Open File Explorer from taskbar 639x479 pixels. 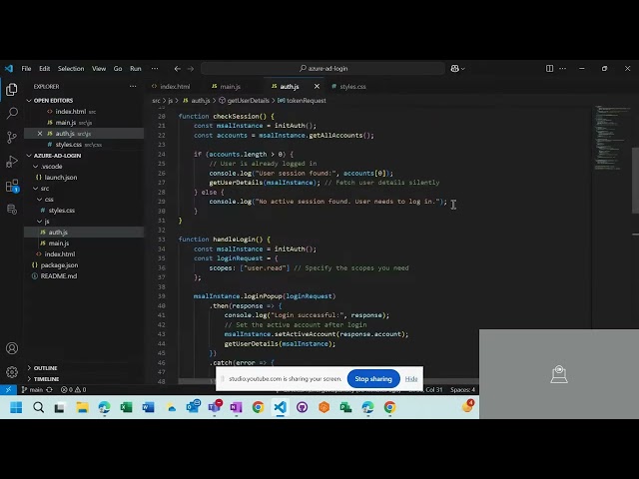[x=82, y=407]
